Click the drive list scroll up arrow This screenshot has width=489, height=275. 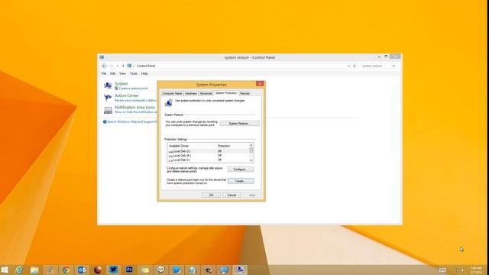click(x=251, y=145)
